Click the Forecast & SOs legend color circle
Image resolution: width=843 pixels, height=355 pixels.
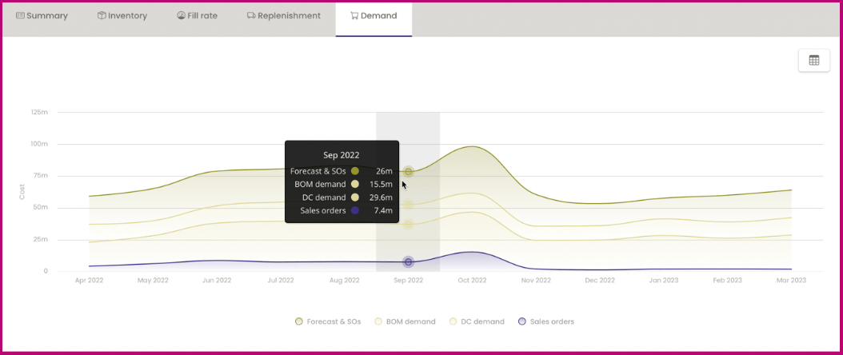pos(298,321)
